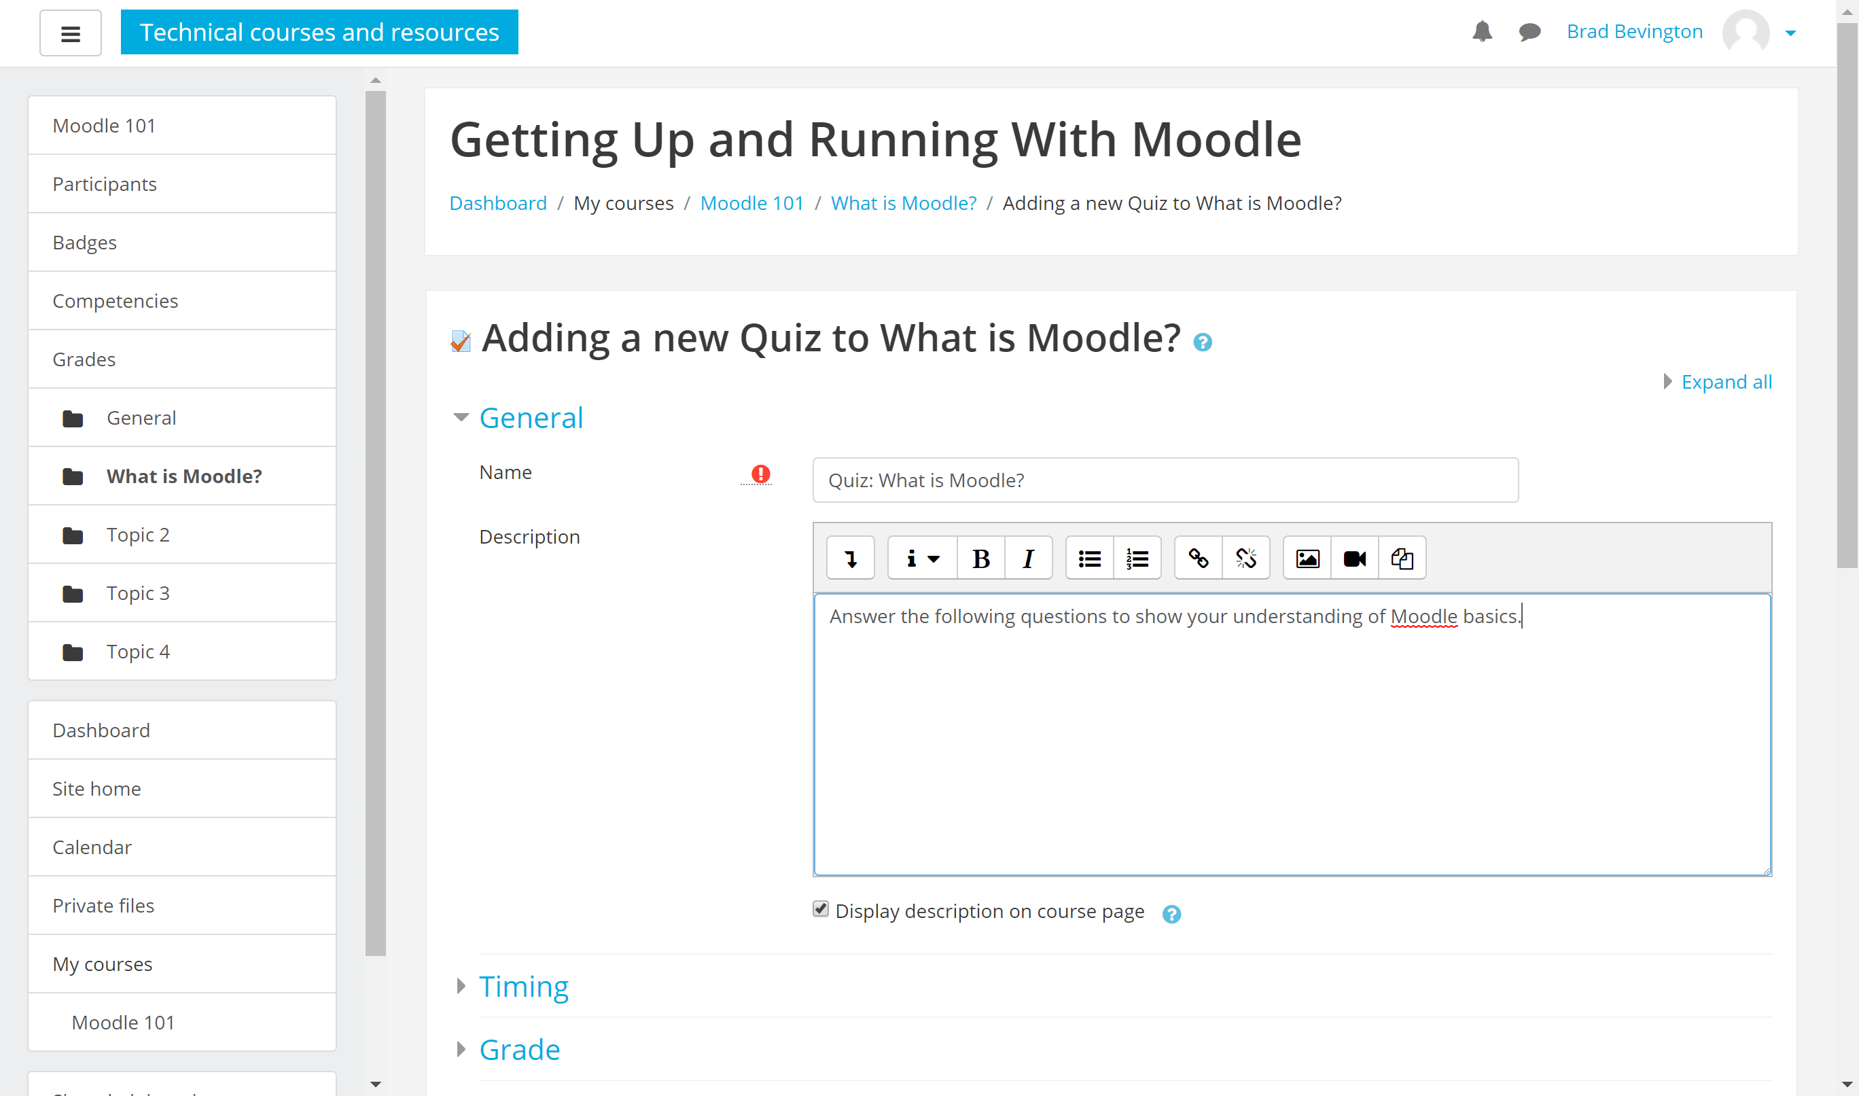Expand the Timing section
This screenshot has height=1096, width=1859.
(x=523, y=987)
